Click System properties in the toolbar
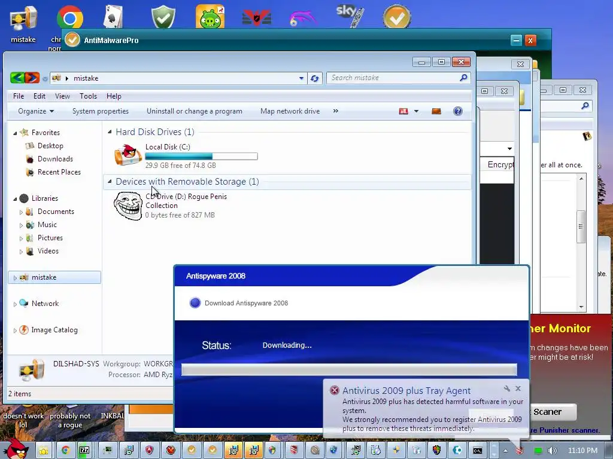This screenshot has height=459, width=613. tap(101, 111)
